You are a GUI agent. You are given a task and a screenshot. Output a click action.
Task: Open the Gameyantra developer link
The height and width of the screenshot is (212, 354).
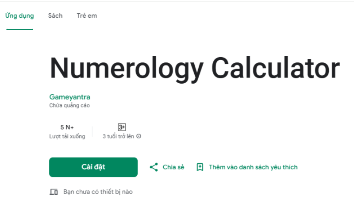[x=69, y=97]
